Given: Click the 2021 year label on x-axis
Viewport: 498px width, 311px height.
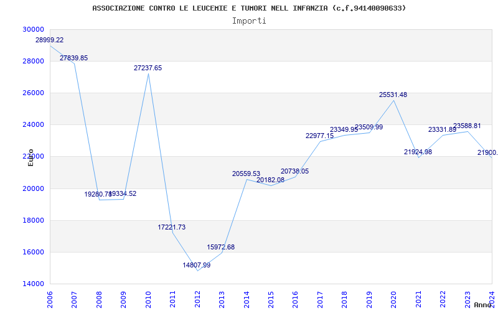Looking at the screenshot, I should (x=418, y=300).
